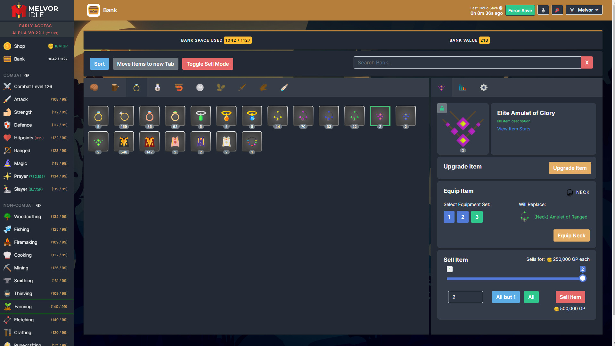
Task: Click the Upgrade Item button
Action: (570, 168)
